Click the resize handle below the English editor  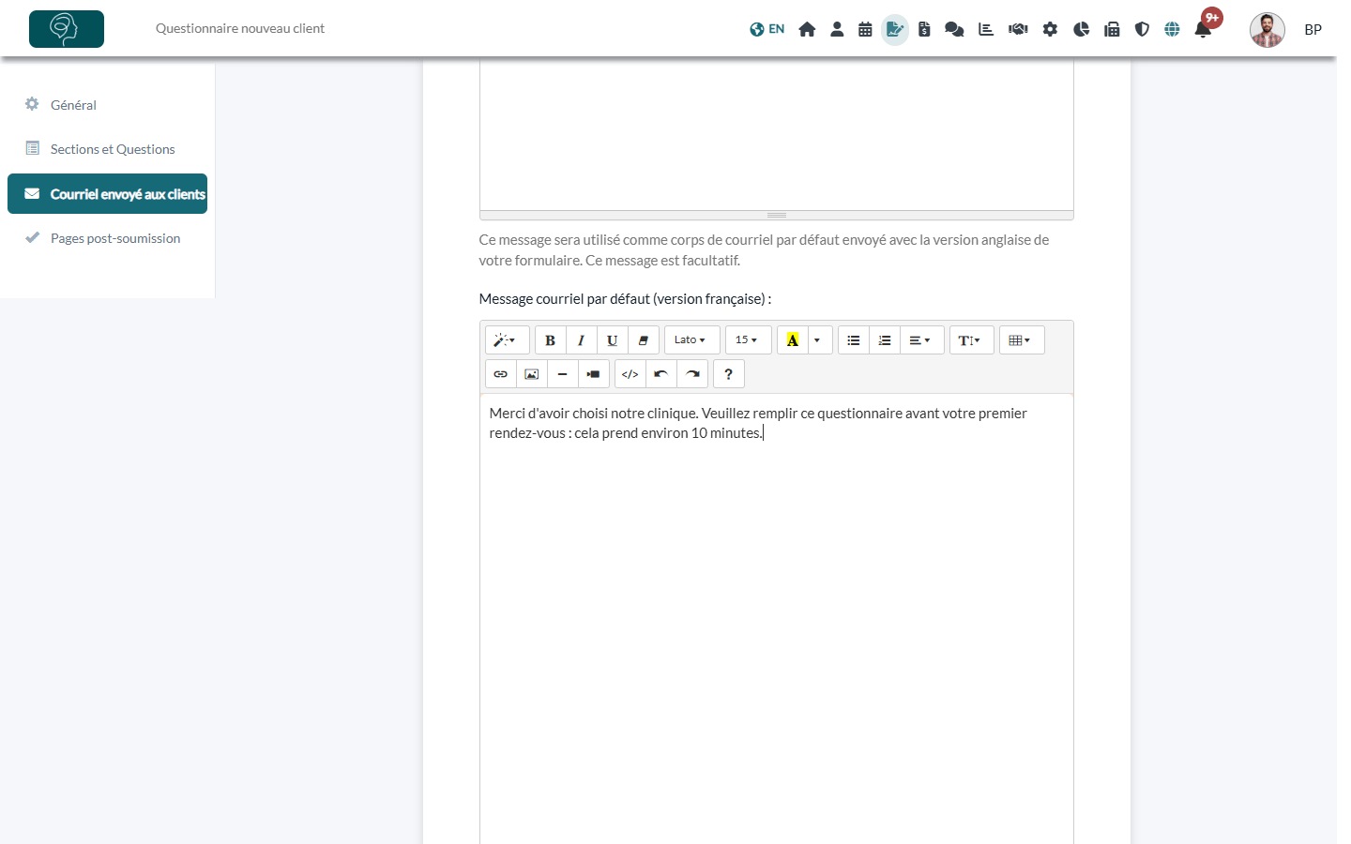pos(777,216)
